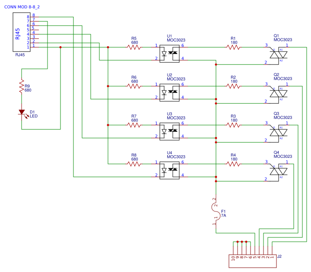Click the RJ45 label below the connector
The image size is (311, 272).
coord(20,55)
